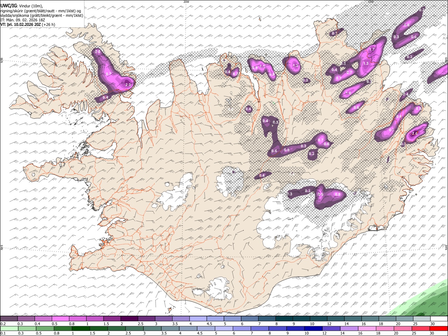Click the 1.5 purple swatch in snow scale

point(112,319)
